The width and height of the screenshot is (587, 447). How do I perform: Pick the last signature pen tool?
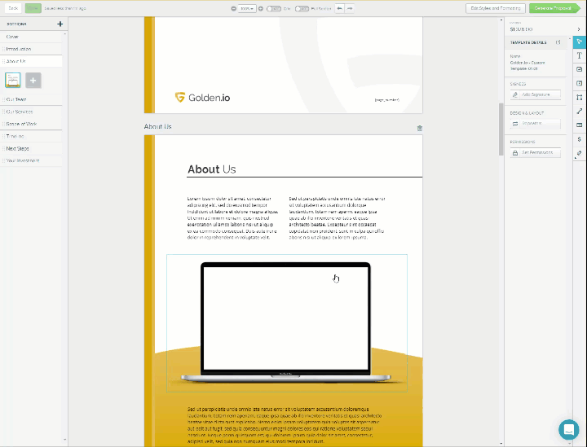click(580, 153)
